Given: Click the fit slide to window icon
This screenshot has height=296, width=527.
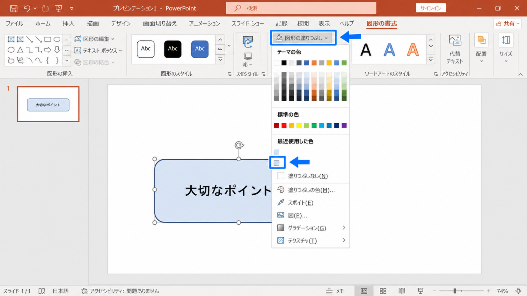Looking at the screenshot, I should coord(518,291).
